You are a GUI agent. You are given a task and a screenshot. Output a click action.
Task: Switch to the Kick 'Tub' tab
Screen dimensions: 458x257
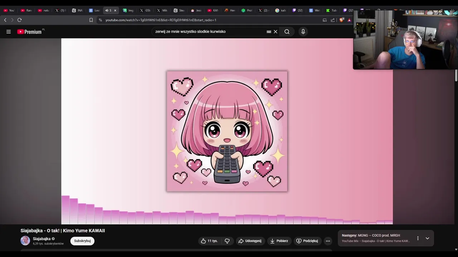click(x=331, y=10)
